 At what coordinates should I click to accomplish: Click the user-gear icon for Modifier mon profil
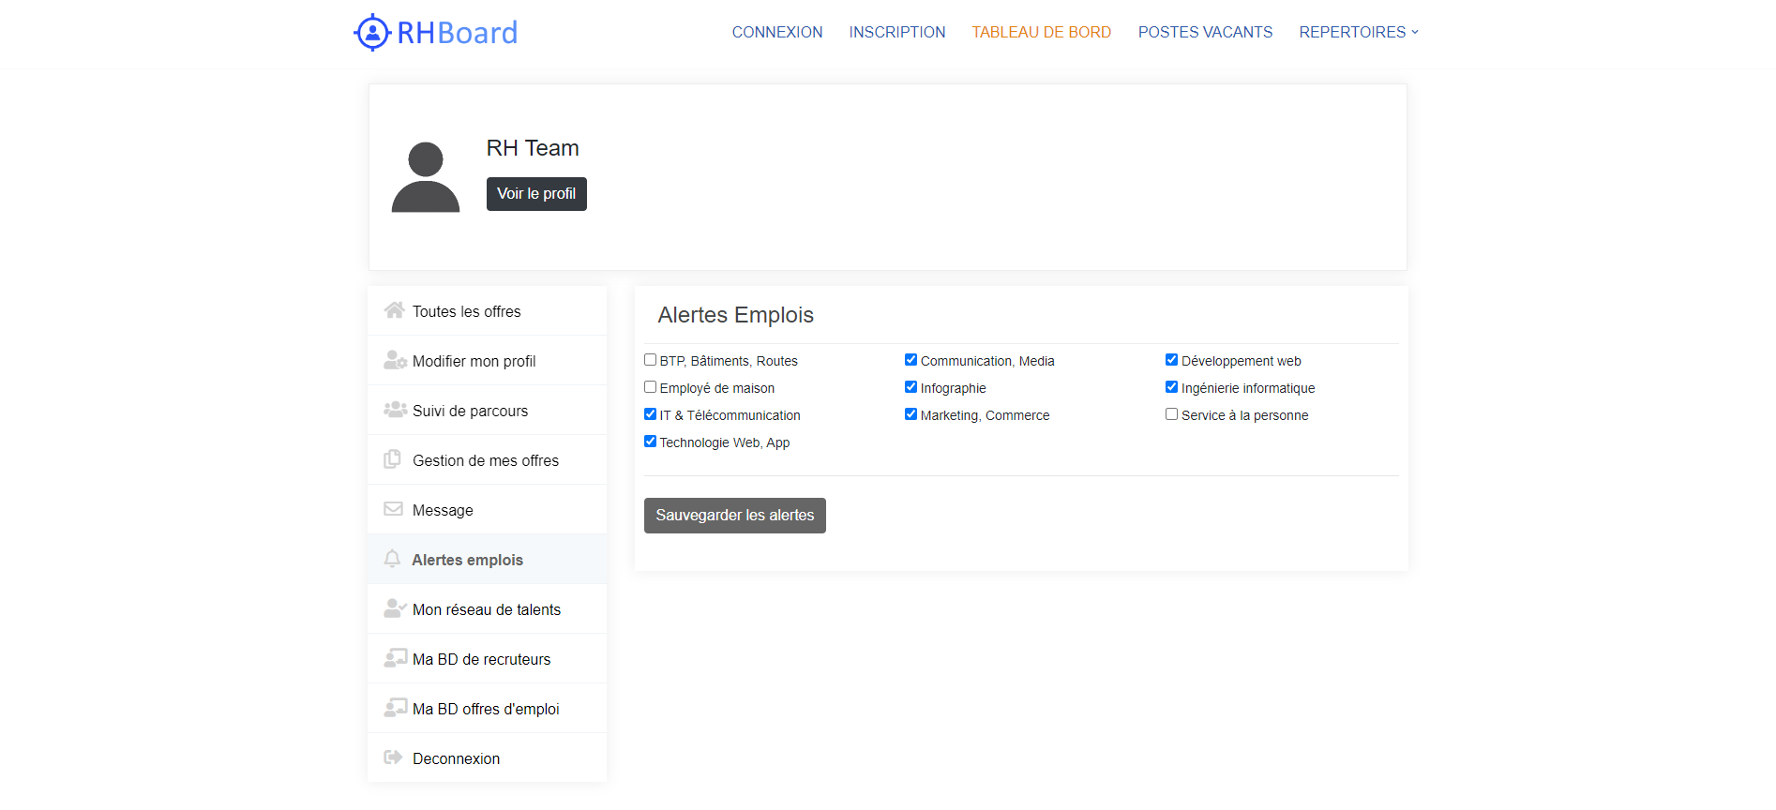[x=394, y=360]
